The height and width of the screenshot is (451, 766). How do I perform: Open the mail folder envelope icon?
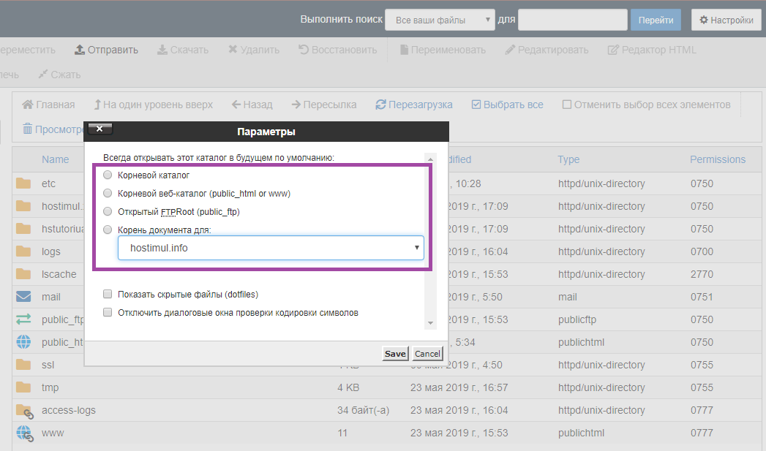(x=23, y=297)
